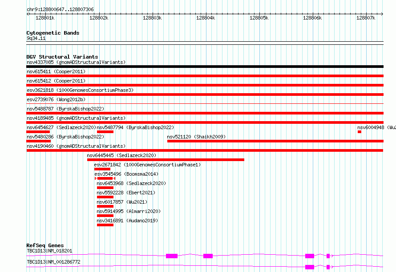Image resolution: width=396 pixels, height=272 pixels.
Task: Click esv2739076 (Wong2012b) label
Action: (56, 99)
